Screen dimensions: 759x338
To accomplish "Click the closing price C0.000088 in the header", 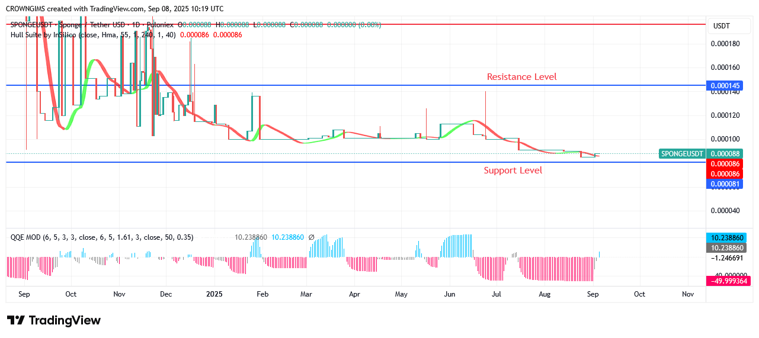I will click(306, 25).
